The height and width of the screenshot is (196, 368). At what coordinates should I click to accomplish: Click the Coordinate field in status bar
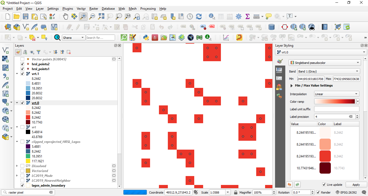(178, 192)
